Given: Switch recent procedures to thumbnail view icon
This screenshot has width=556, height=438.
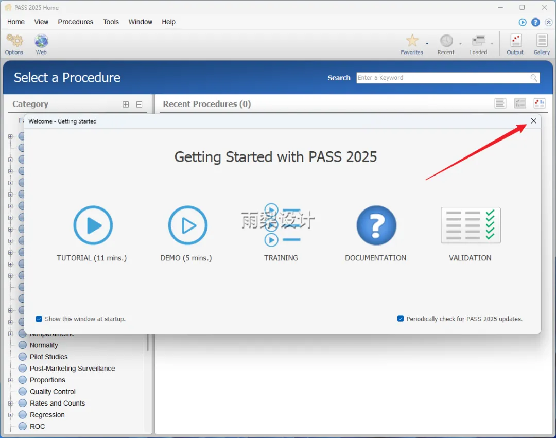Looking at the screenshot, I should click(540, 103).
